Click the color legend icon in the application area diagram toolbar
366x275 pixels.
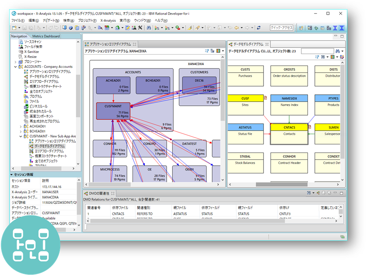point(218,51)
